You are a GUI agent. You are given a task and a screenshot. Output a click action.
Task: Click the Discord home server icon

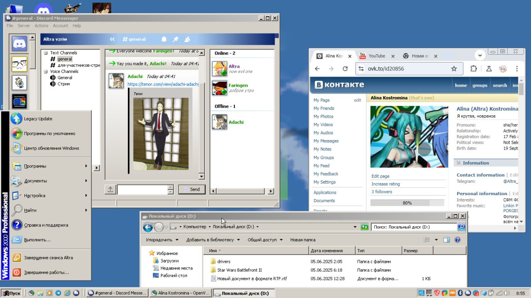(19, 44)
